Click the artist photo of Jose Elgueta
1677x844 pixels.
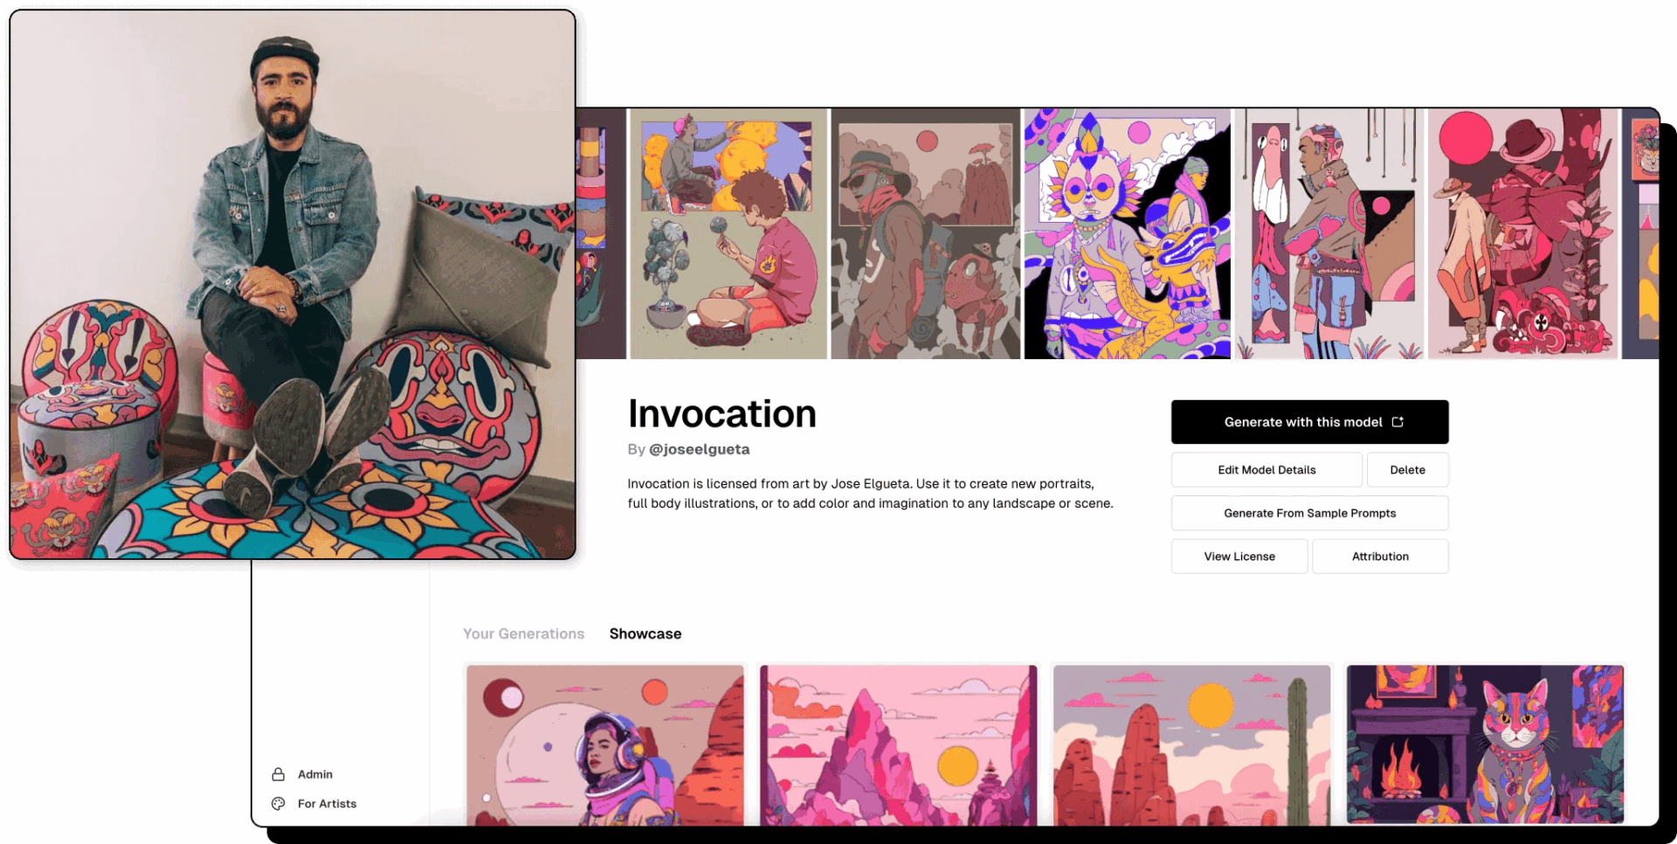point(293,284)
